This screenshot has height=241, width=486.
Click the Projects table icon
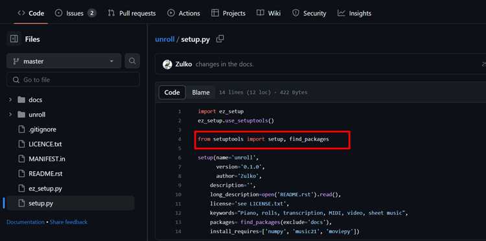[214, 13]
